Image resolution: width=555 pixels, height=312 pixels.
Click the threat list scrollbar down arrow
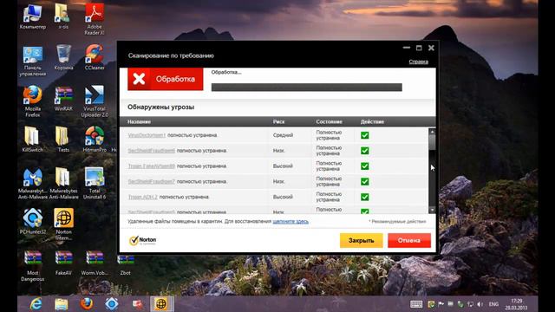pyautogui.click(x=432, y=210)
